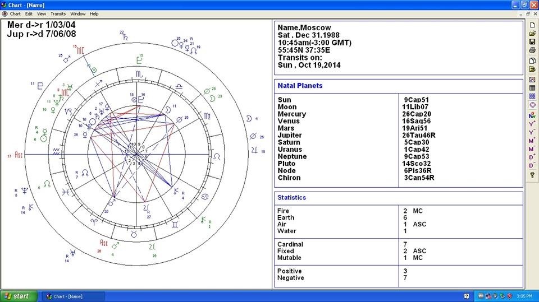Click the Print icon in right toolbar

[532, 50]
